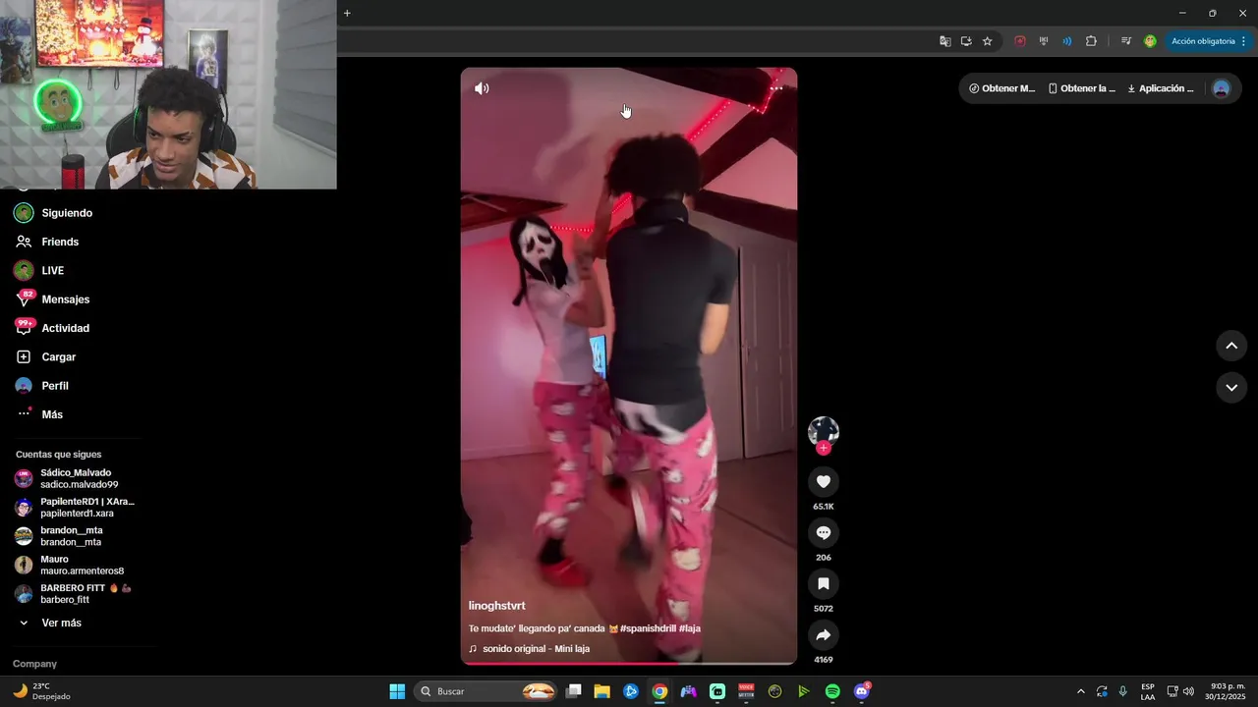Save the video with the bookmark icon
Screen dimensions: 1258x707
pos(824,583)
